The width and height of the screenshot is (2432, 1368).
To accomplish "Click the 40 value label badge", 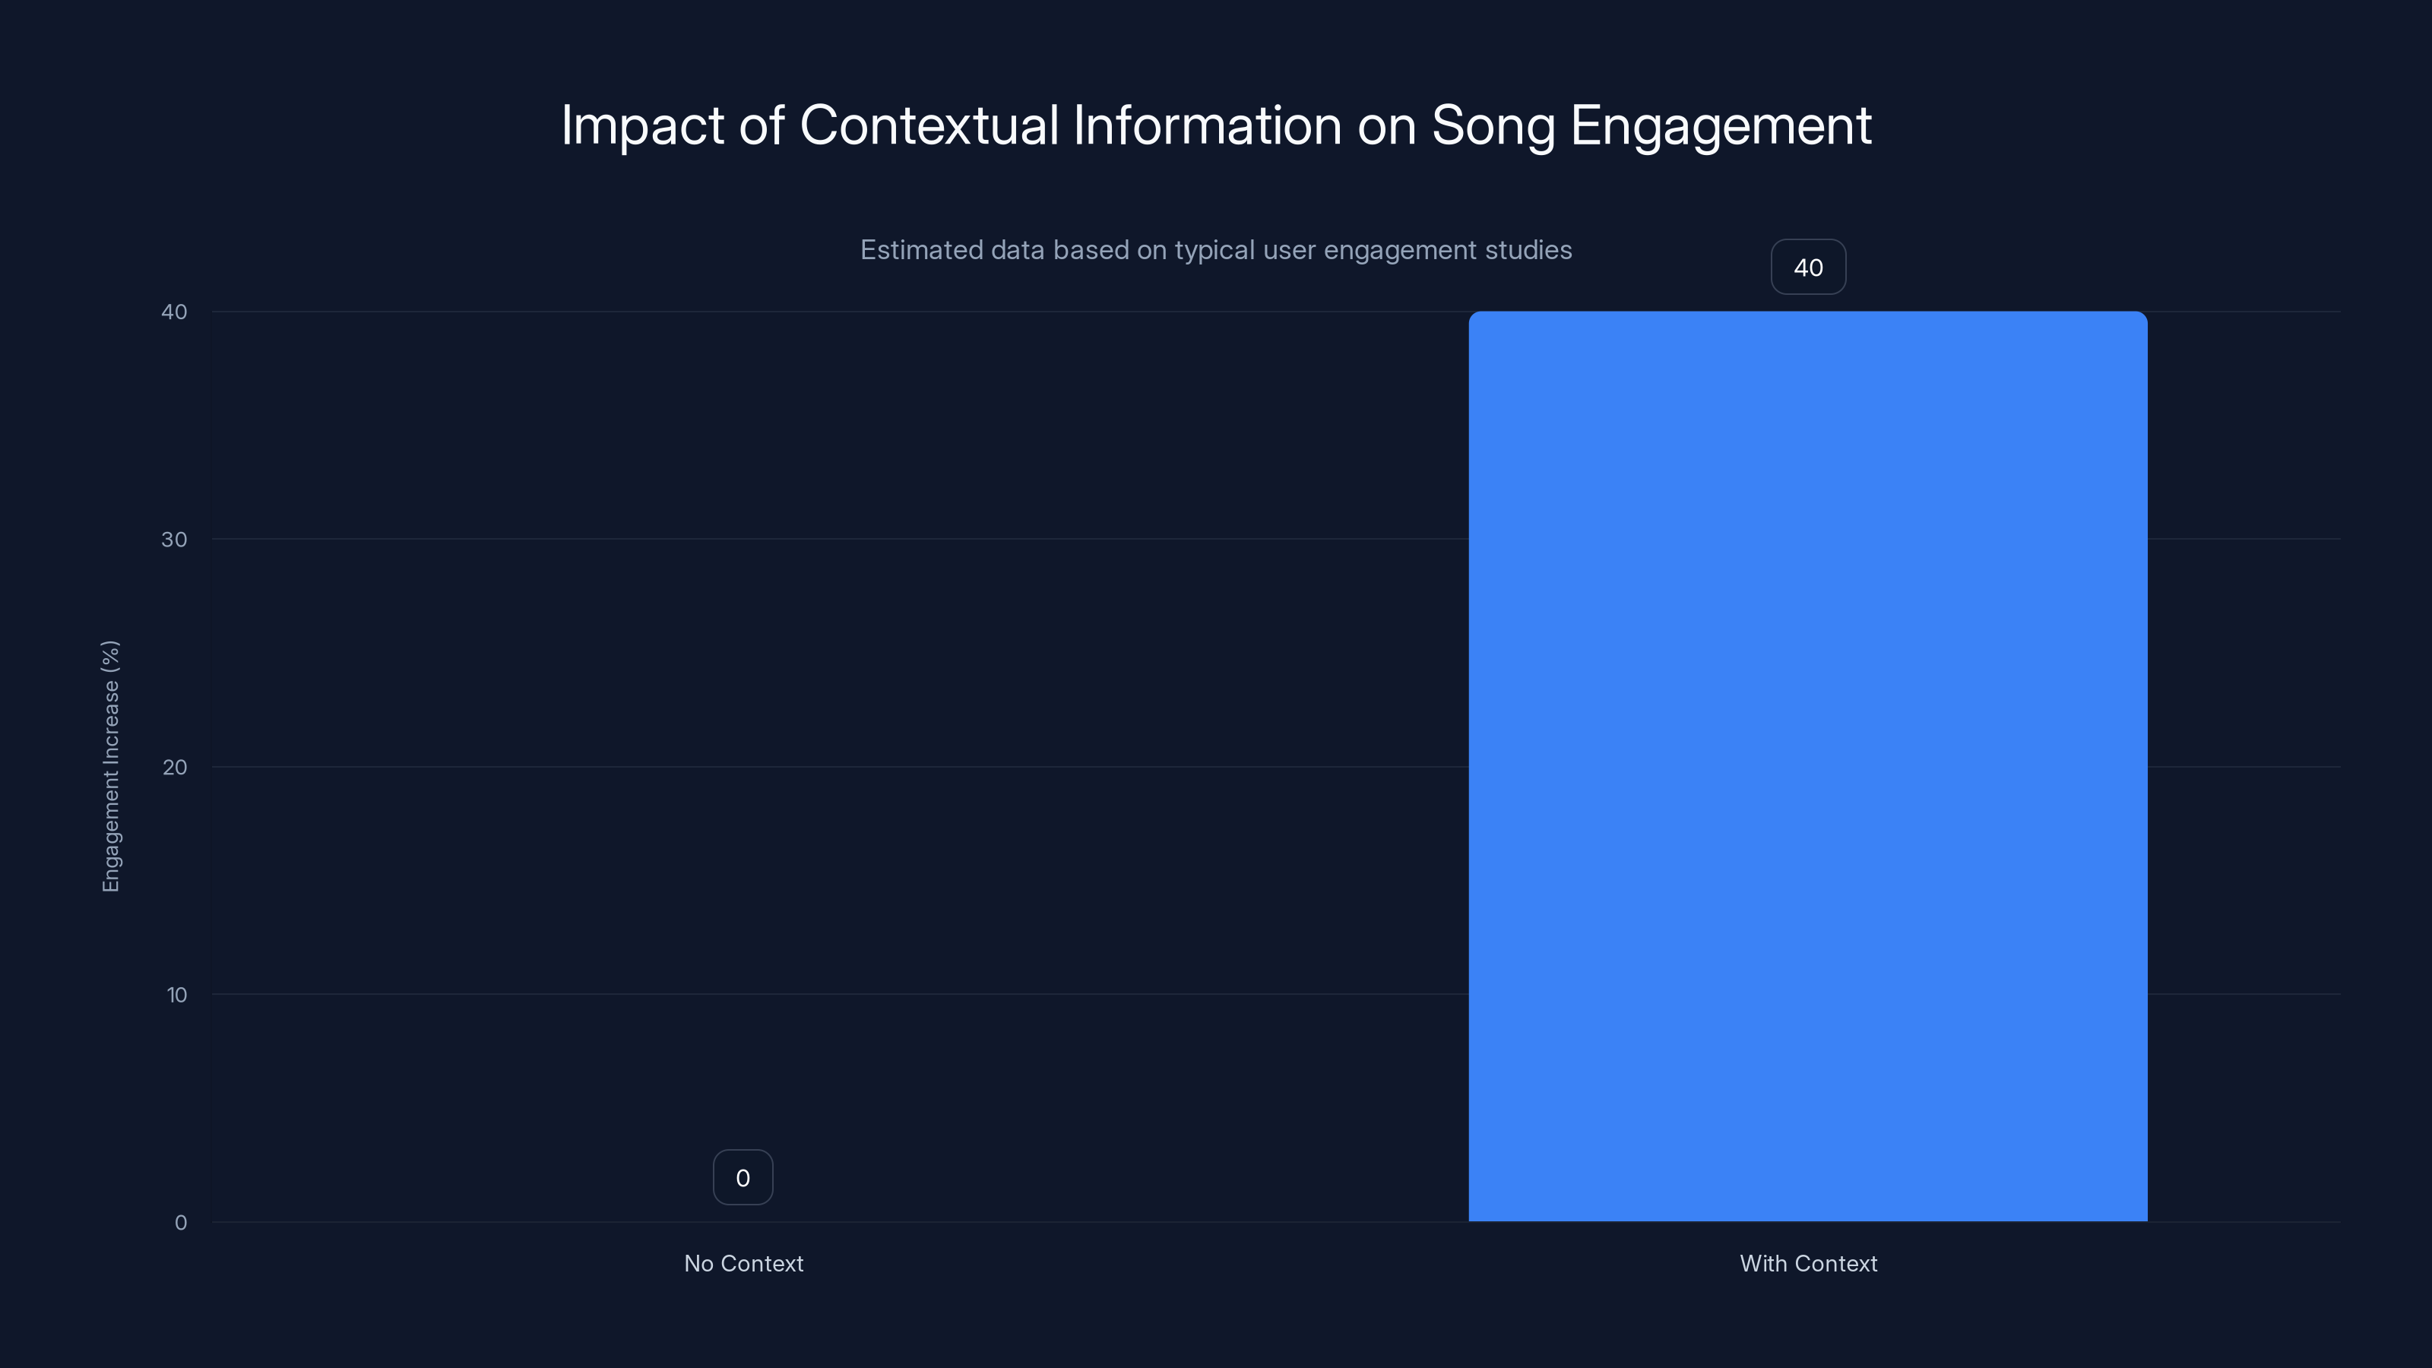I will coord(1808,268).
